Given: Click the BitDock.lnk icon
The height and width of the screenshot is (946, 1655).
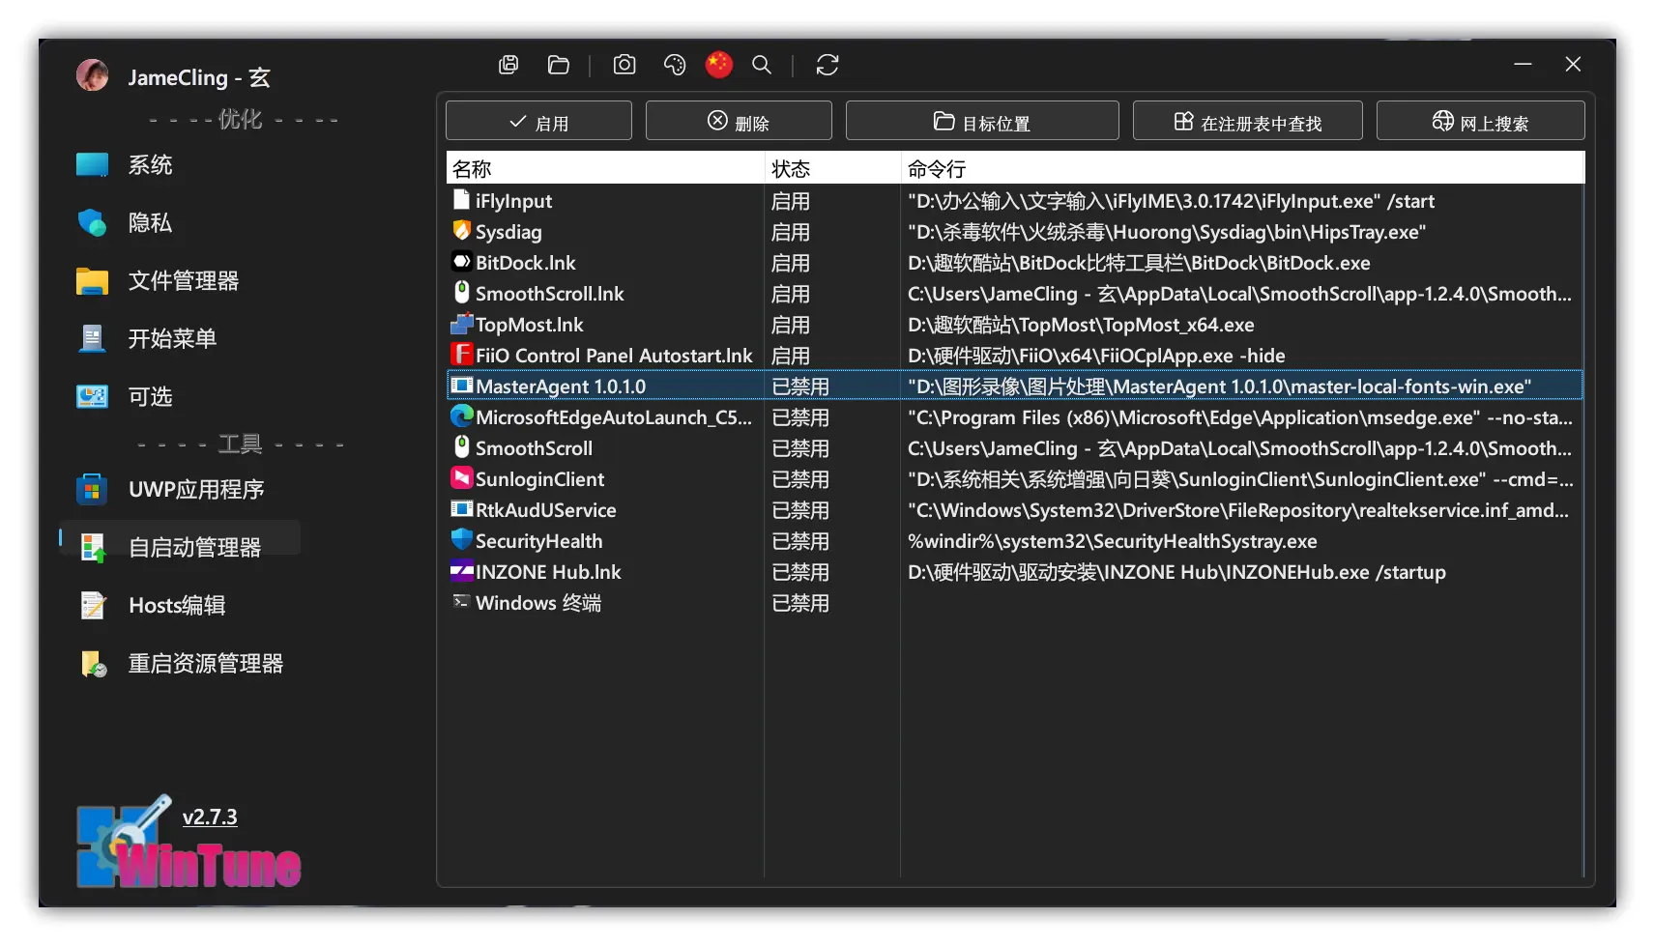Looking at the screenshot, I should coord(462,262).
